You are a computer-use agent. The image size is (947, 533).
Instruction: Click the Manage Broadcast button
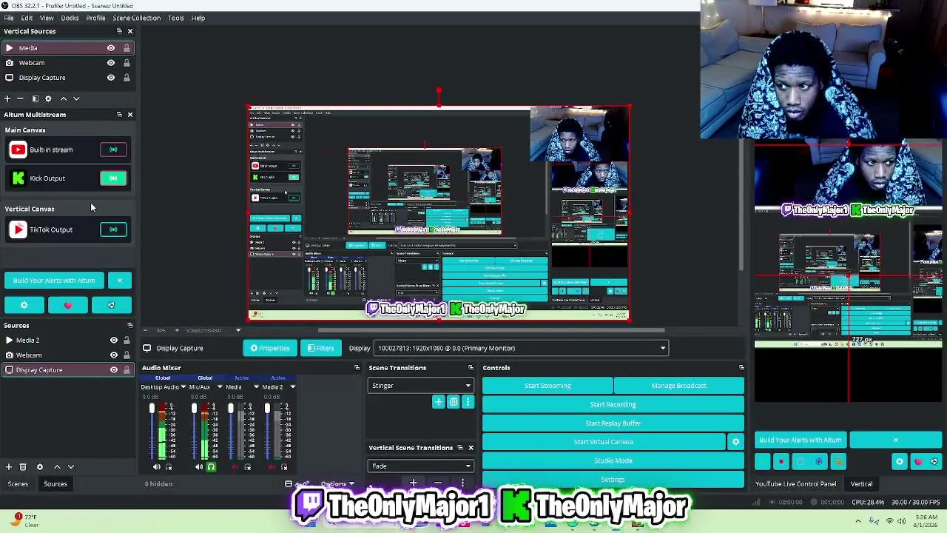pyautogui.click(x=678, y=386)
